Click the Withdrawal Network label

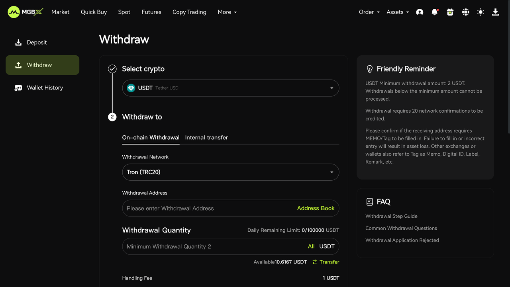point(145,157)
